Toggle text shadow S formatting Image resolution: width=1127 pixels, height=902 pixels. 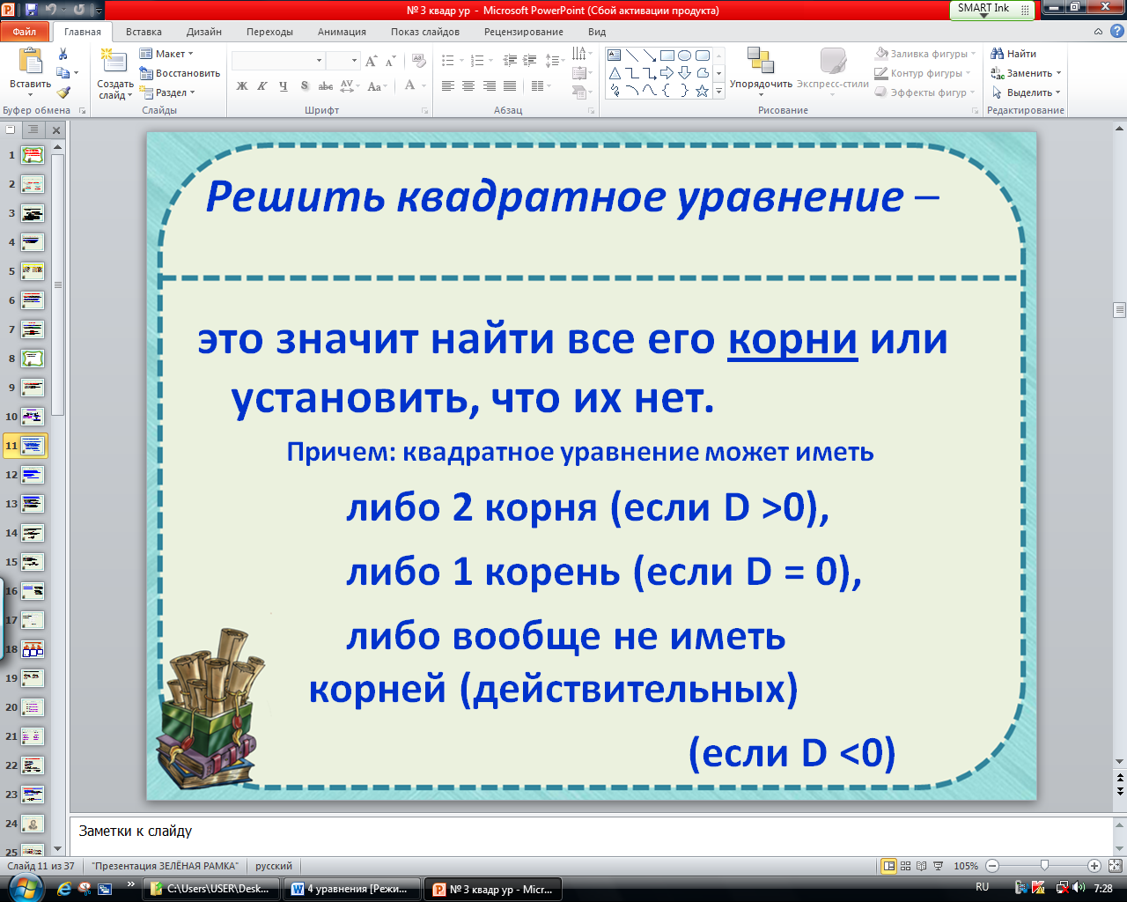point(305,86)
